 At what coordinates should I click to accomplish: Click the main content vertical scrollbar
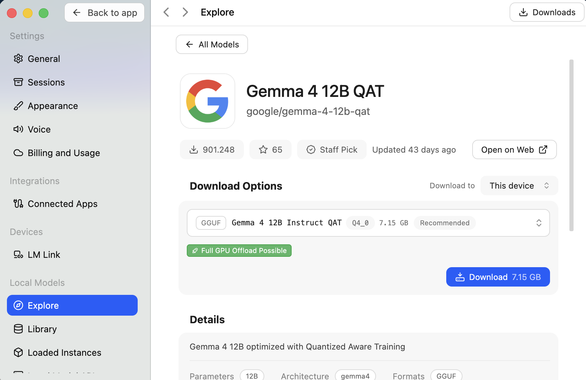tap(571, 145)
